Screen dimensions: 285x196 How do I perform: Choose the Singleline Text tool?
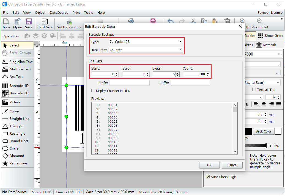tap(17, 62)
